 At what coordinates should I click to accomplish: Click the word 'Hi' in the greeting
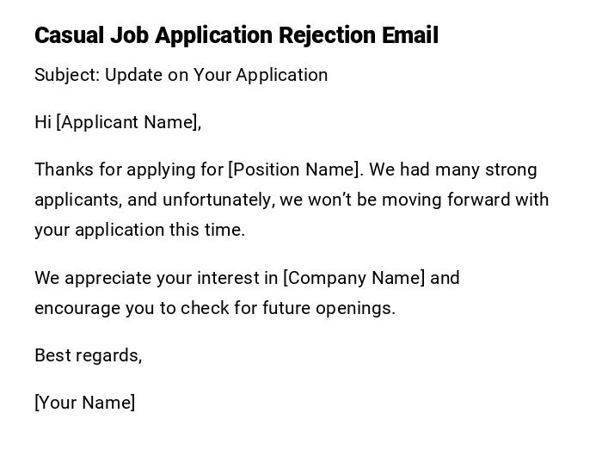pos(43,122)
